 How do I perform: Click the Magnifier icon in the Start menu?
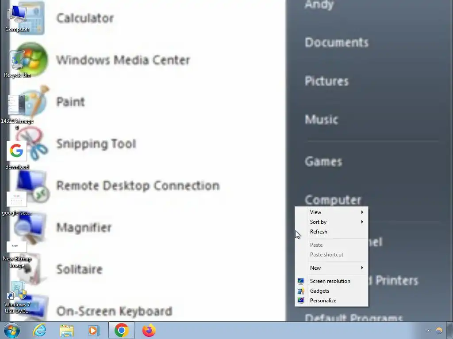coord(31,228)
